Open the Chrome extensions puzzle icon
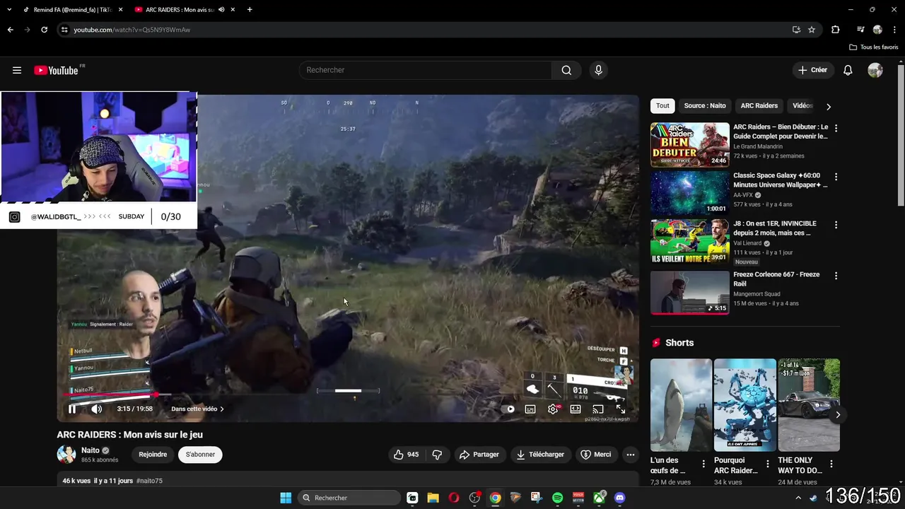 (836, 30)
